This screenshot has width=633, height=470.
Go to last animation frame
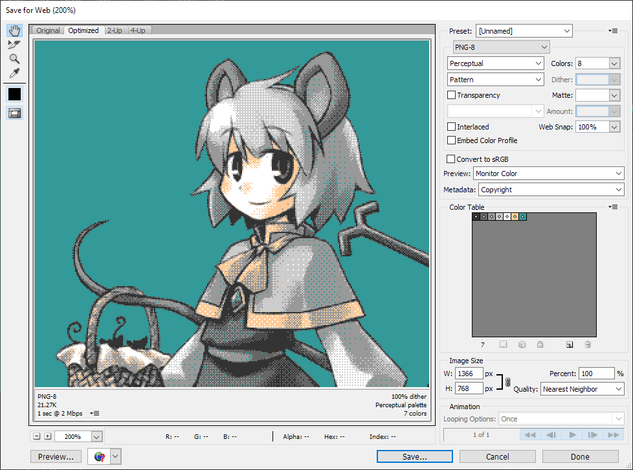(614, 435)
